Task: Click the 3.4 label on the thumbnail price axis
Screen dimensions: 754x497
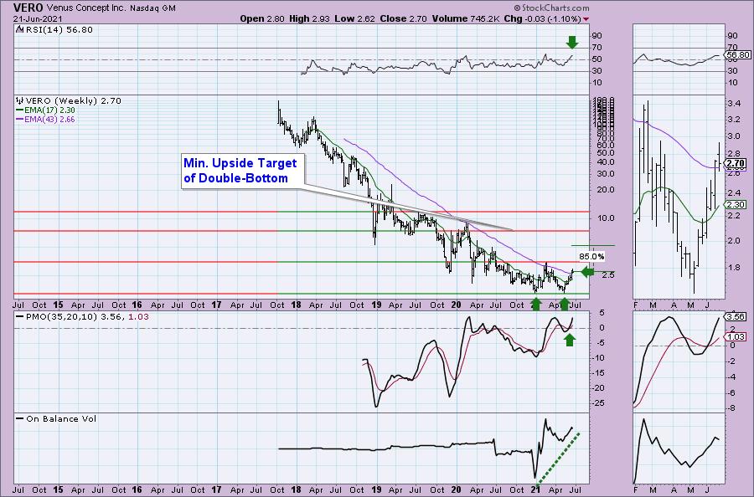Action: point(734,104)
